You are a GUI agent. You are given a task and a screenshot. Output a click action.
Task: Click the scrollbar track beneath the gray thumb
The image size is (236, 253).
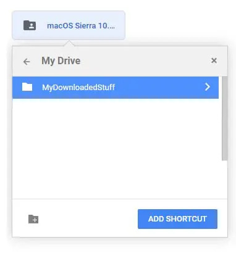[x=225, y=179]
